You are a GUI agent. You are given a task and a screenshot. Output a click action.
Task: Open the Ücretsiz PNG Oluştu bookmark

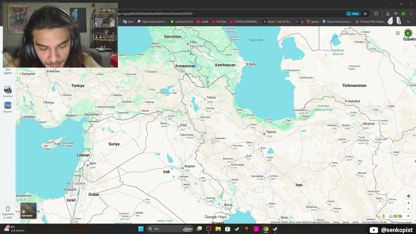tap(370, 22)
